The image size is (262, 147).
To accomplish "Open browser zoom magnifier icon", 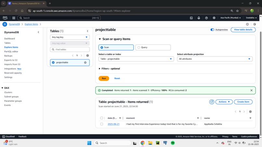I will pyautogui.click(x=232, y=11).
